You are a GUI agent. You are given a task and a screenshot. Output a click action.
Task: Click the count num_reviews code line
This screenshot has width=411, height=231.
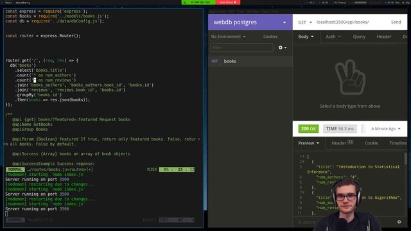(46, 80)
